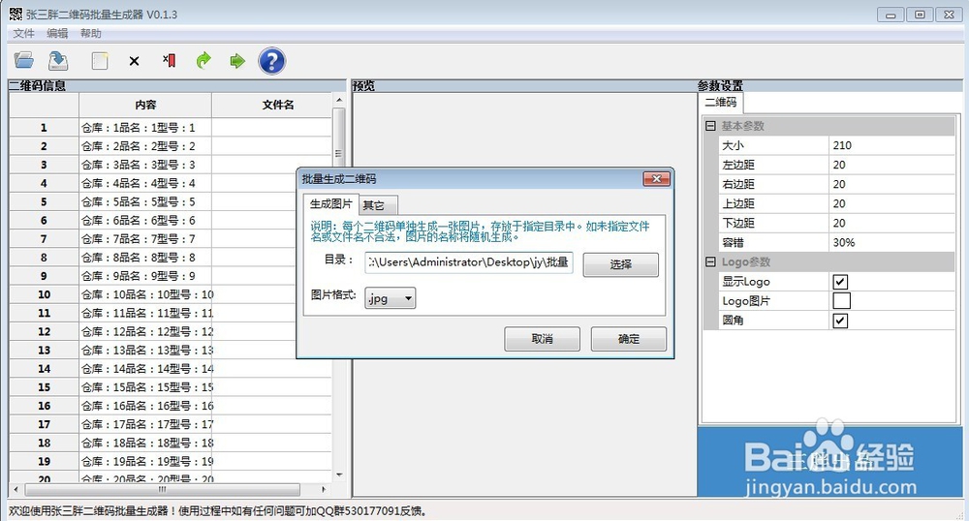Screen dimensions: 969x521
Task: Close the 批量生成二维码 dialog
Action: [656, 179]
